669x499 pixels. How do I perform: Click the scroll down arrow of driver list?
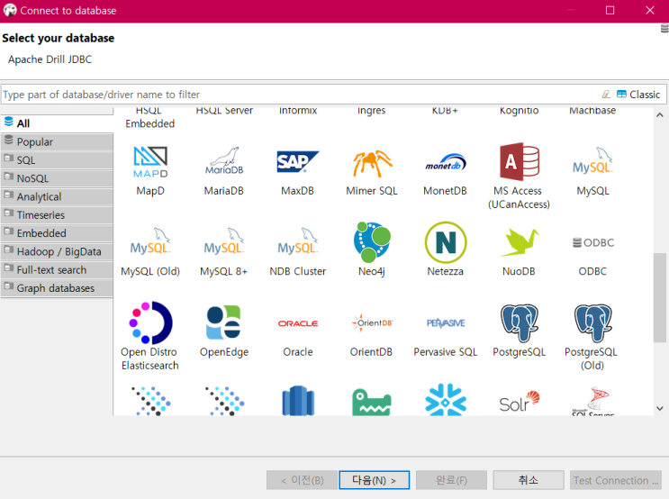[x=660, y=409]
